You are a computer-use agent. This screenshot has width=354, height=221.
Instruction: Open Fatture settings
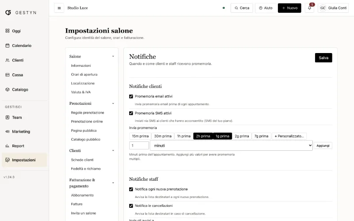point(77,204)
